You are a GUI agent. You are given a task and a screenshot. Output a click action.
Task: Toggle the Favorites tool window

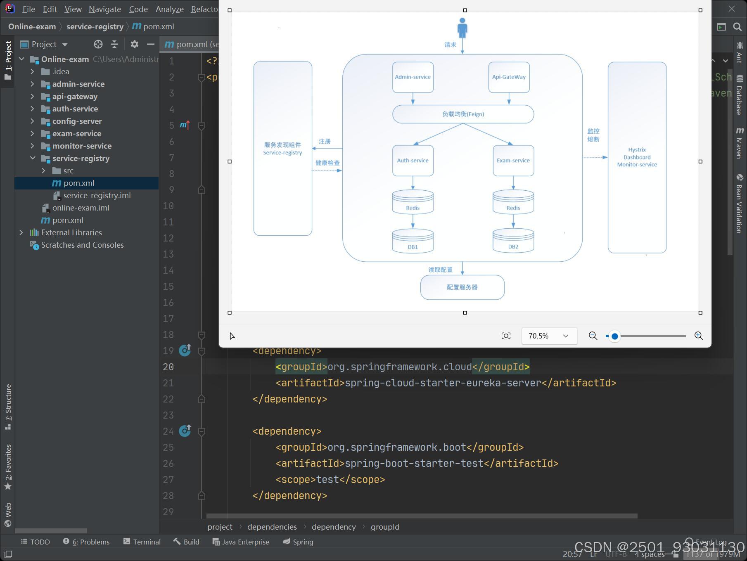8,467
